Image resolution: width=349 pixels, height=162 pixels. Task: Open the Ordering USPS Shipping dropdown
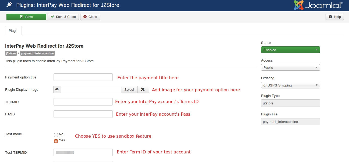291,85
